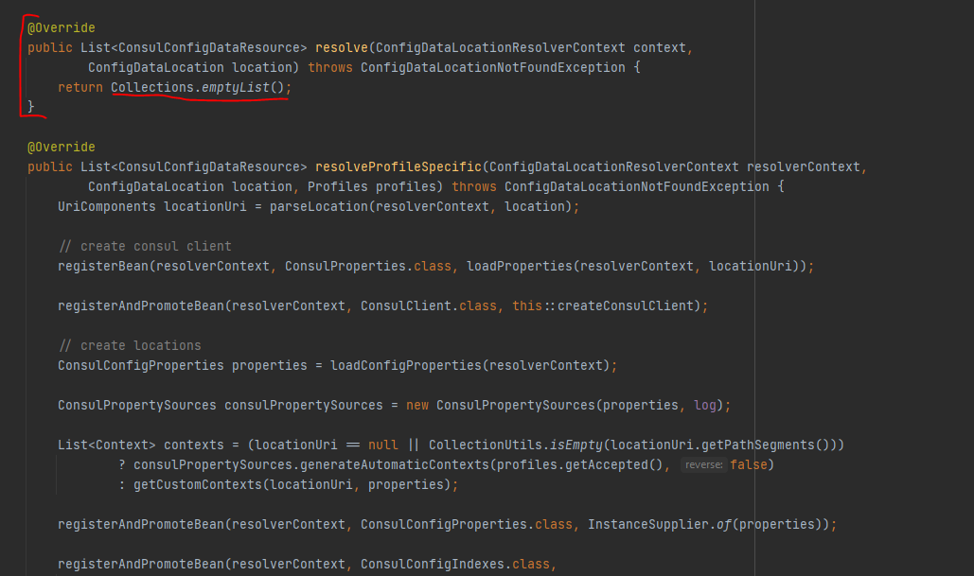Click the 'this' keyword before createConsulClient
974x576 pixels.
coord(526,306)
